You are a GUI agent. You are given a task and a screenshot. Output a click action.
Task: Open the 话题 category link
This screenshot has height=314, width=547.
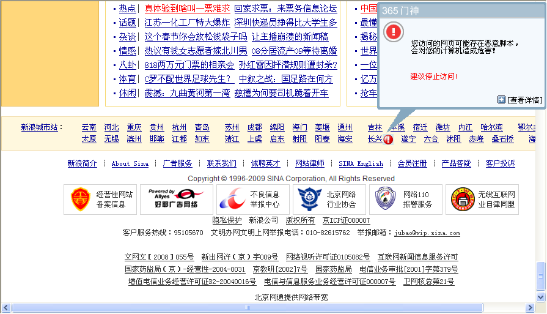pos(127,23)
